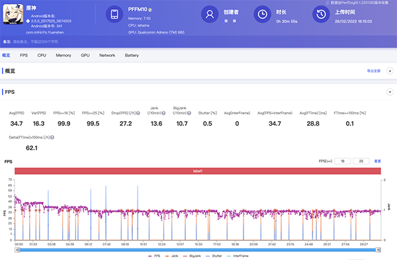The height and width of the screenshot is (260, 397).
Task: Open help icon beside Jank (/10min)
Action: (163, 113)
